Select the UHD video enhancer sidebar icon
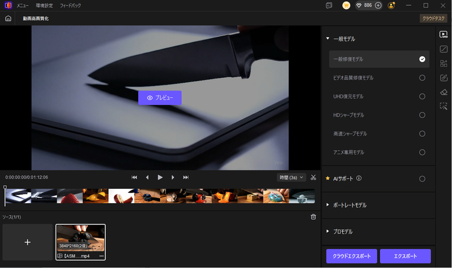The width and height of the screenshot is (452, 268). pyautogui.click(x=443, y=35)
